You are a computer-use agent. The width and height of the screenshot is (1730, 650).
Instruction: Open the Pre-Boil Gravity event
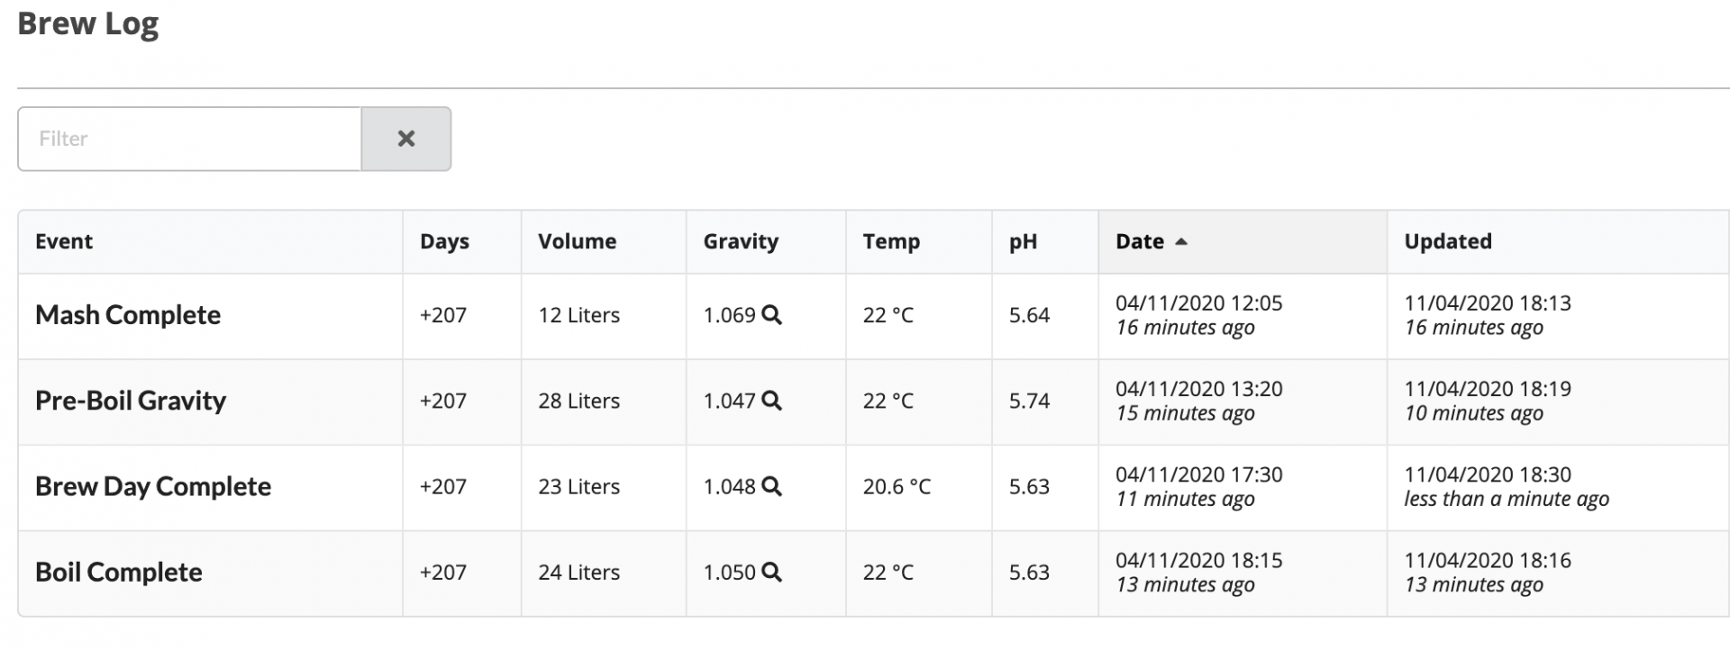pos(131,401)
